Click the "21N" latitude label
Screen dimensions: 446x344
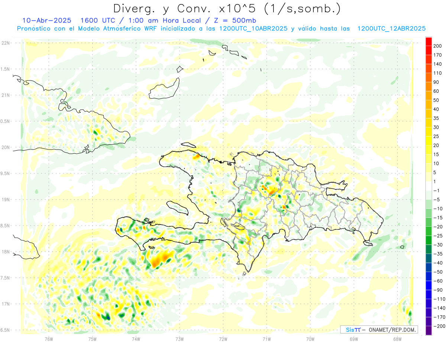coord(5,95)
